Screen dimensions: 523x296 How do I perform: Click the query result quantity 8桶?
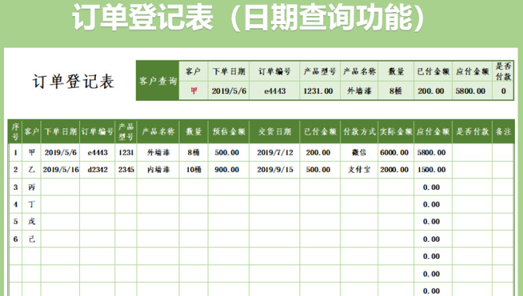396,91
